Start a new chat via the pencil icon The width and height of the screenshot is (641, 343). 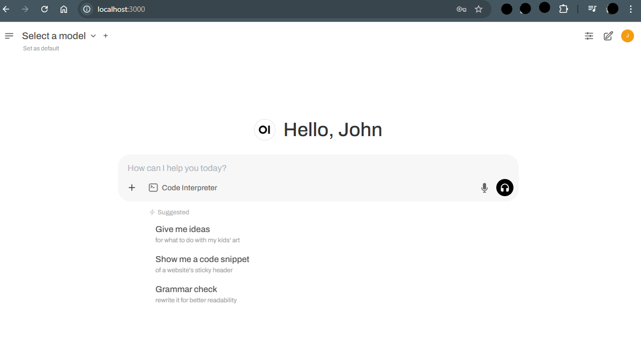608,35
